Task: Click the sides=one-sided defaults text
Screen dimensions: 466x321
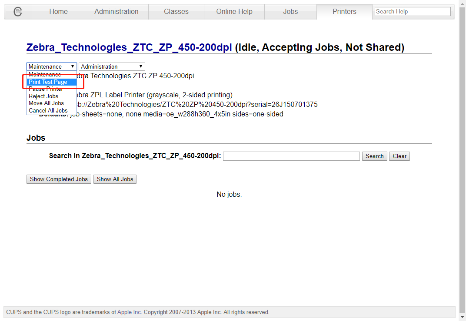Action: point(258,114)
